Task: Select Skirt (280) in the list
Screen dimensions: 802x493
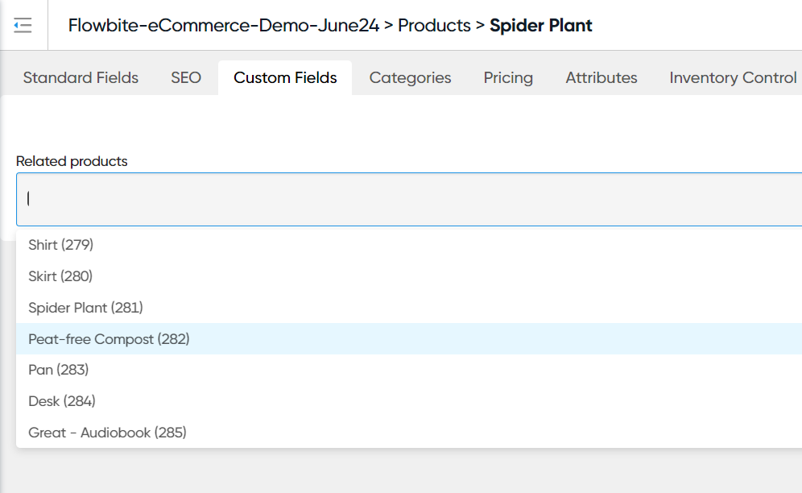Action: pyautogui.click(x=60, y=276)
